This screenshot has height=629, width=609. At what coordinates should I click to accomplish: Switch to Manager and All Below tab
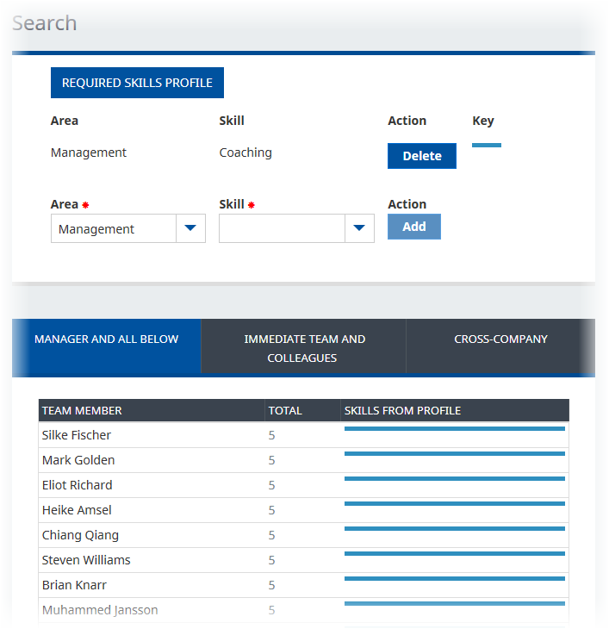tap(107, 339)
